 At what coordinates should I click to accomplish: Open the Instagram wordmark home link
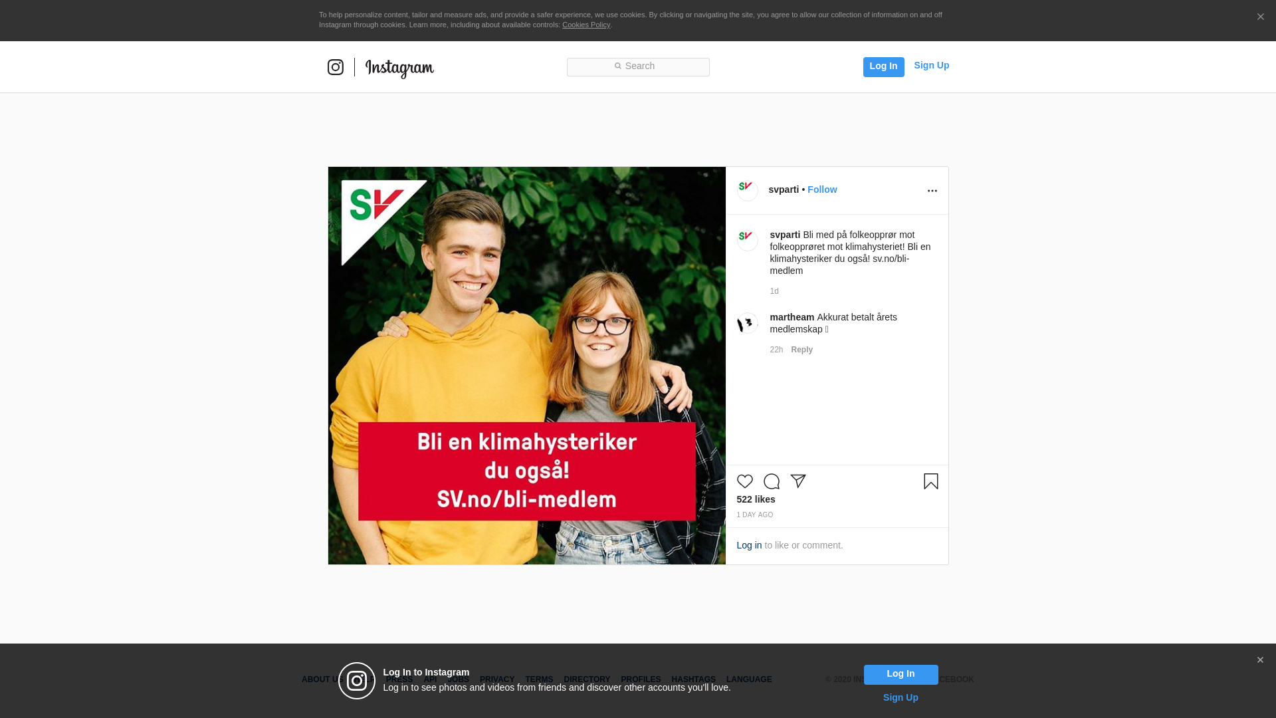coord(399,68)
